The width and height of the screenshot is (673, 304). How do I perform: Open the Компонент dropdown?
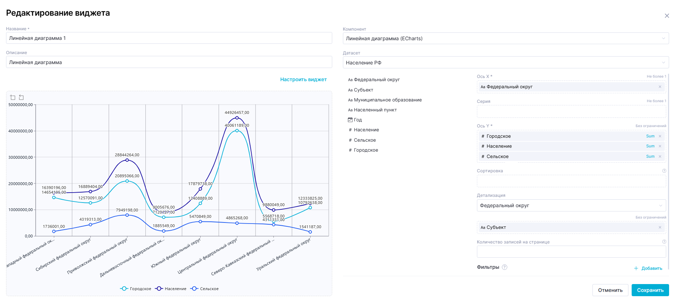[x=505, y=38]
